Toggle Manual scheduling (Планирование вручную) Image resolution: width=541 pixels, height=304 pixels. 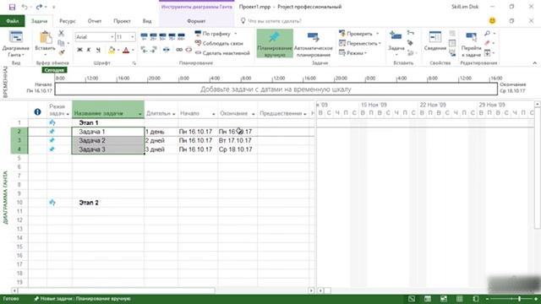click(275, 43)
